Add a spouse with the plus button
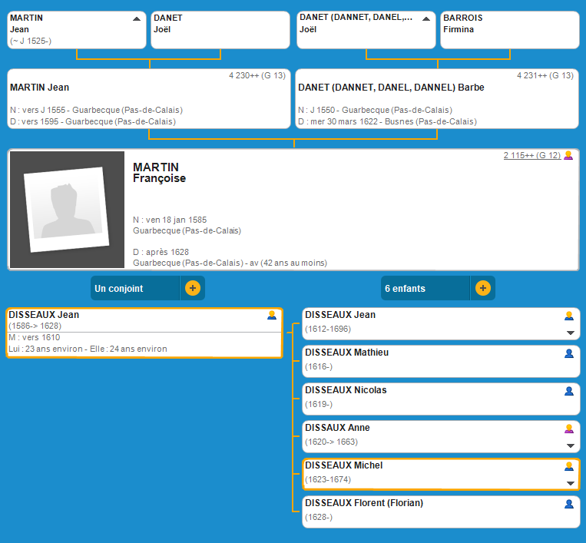This screenshot has width=586, height=543. (192, 289)
